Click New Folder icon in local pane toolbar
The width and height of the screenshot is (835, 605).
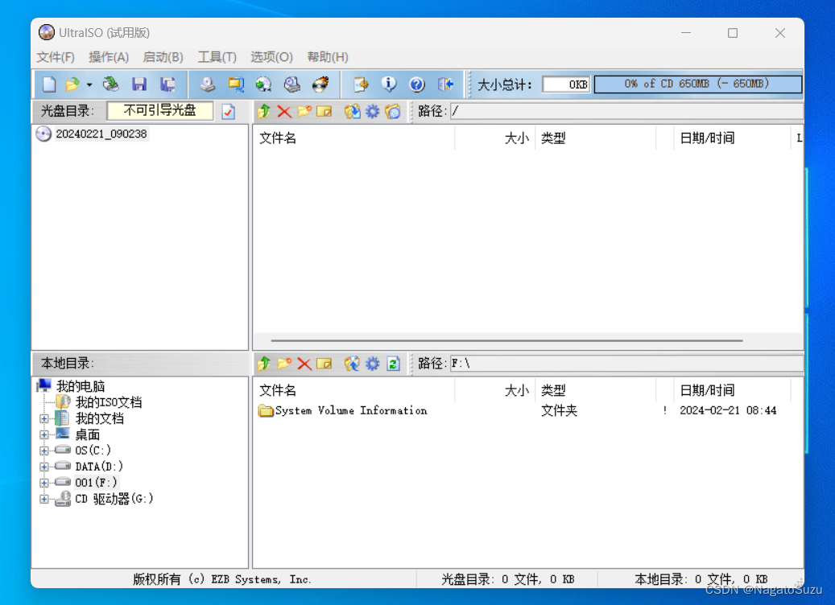[284, 364]
